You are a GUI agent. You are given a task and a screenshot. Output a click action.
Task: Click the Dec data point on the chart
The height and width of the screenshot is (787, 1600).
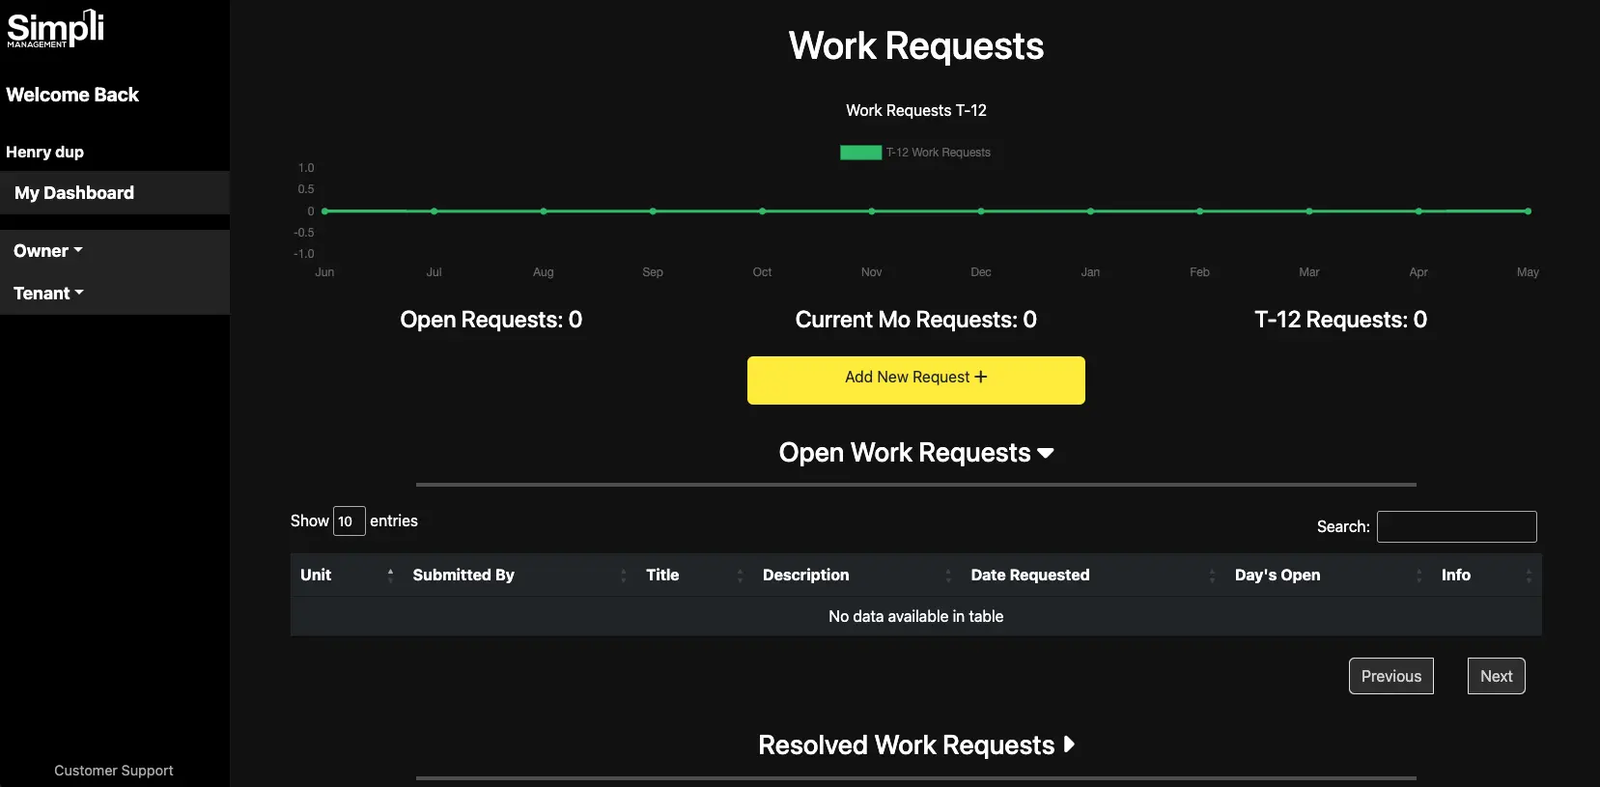[x=981, y=211]
